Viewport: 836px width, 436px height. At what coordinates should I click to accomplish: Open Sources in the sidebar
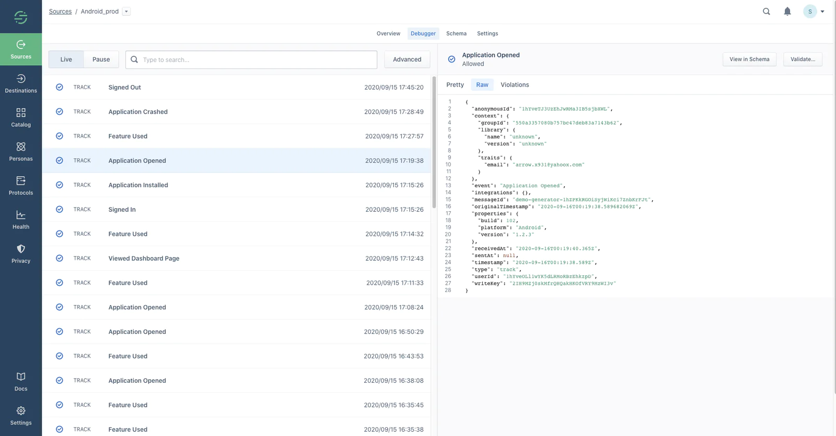21,50
